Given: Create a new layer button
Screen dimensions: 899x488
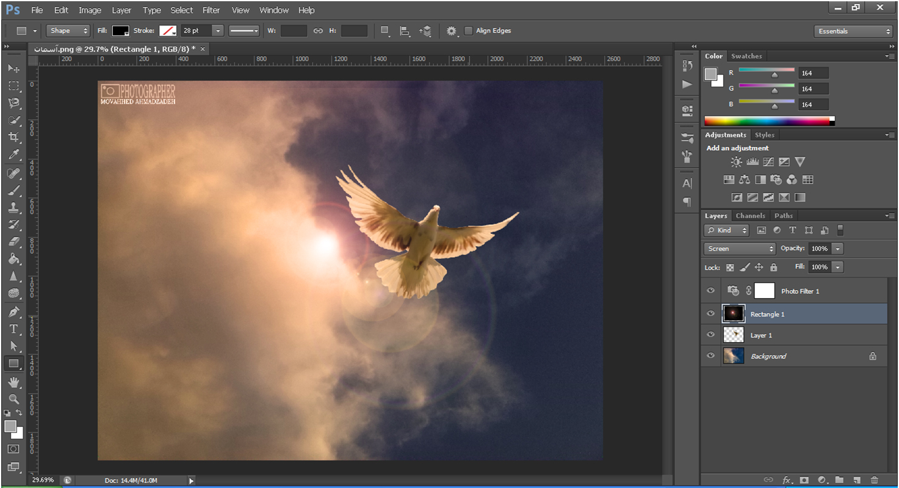Looking at the screenshot, I should click(x=857, y=480).
